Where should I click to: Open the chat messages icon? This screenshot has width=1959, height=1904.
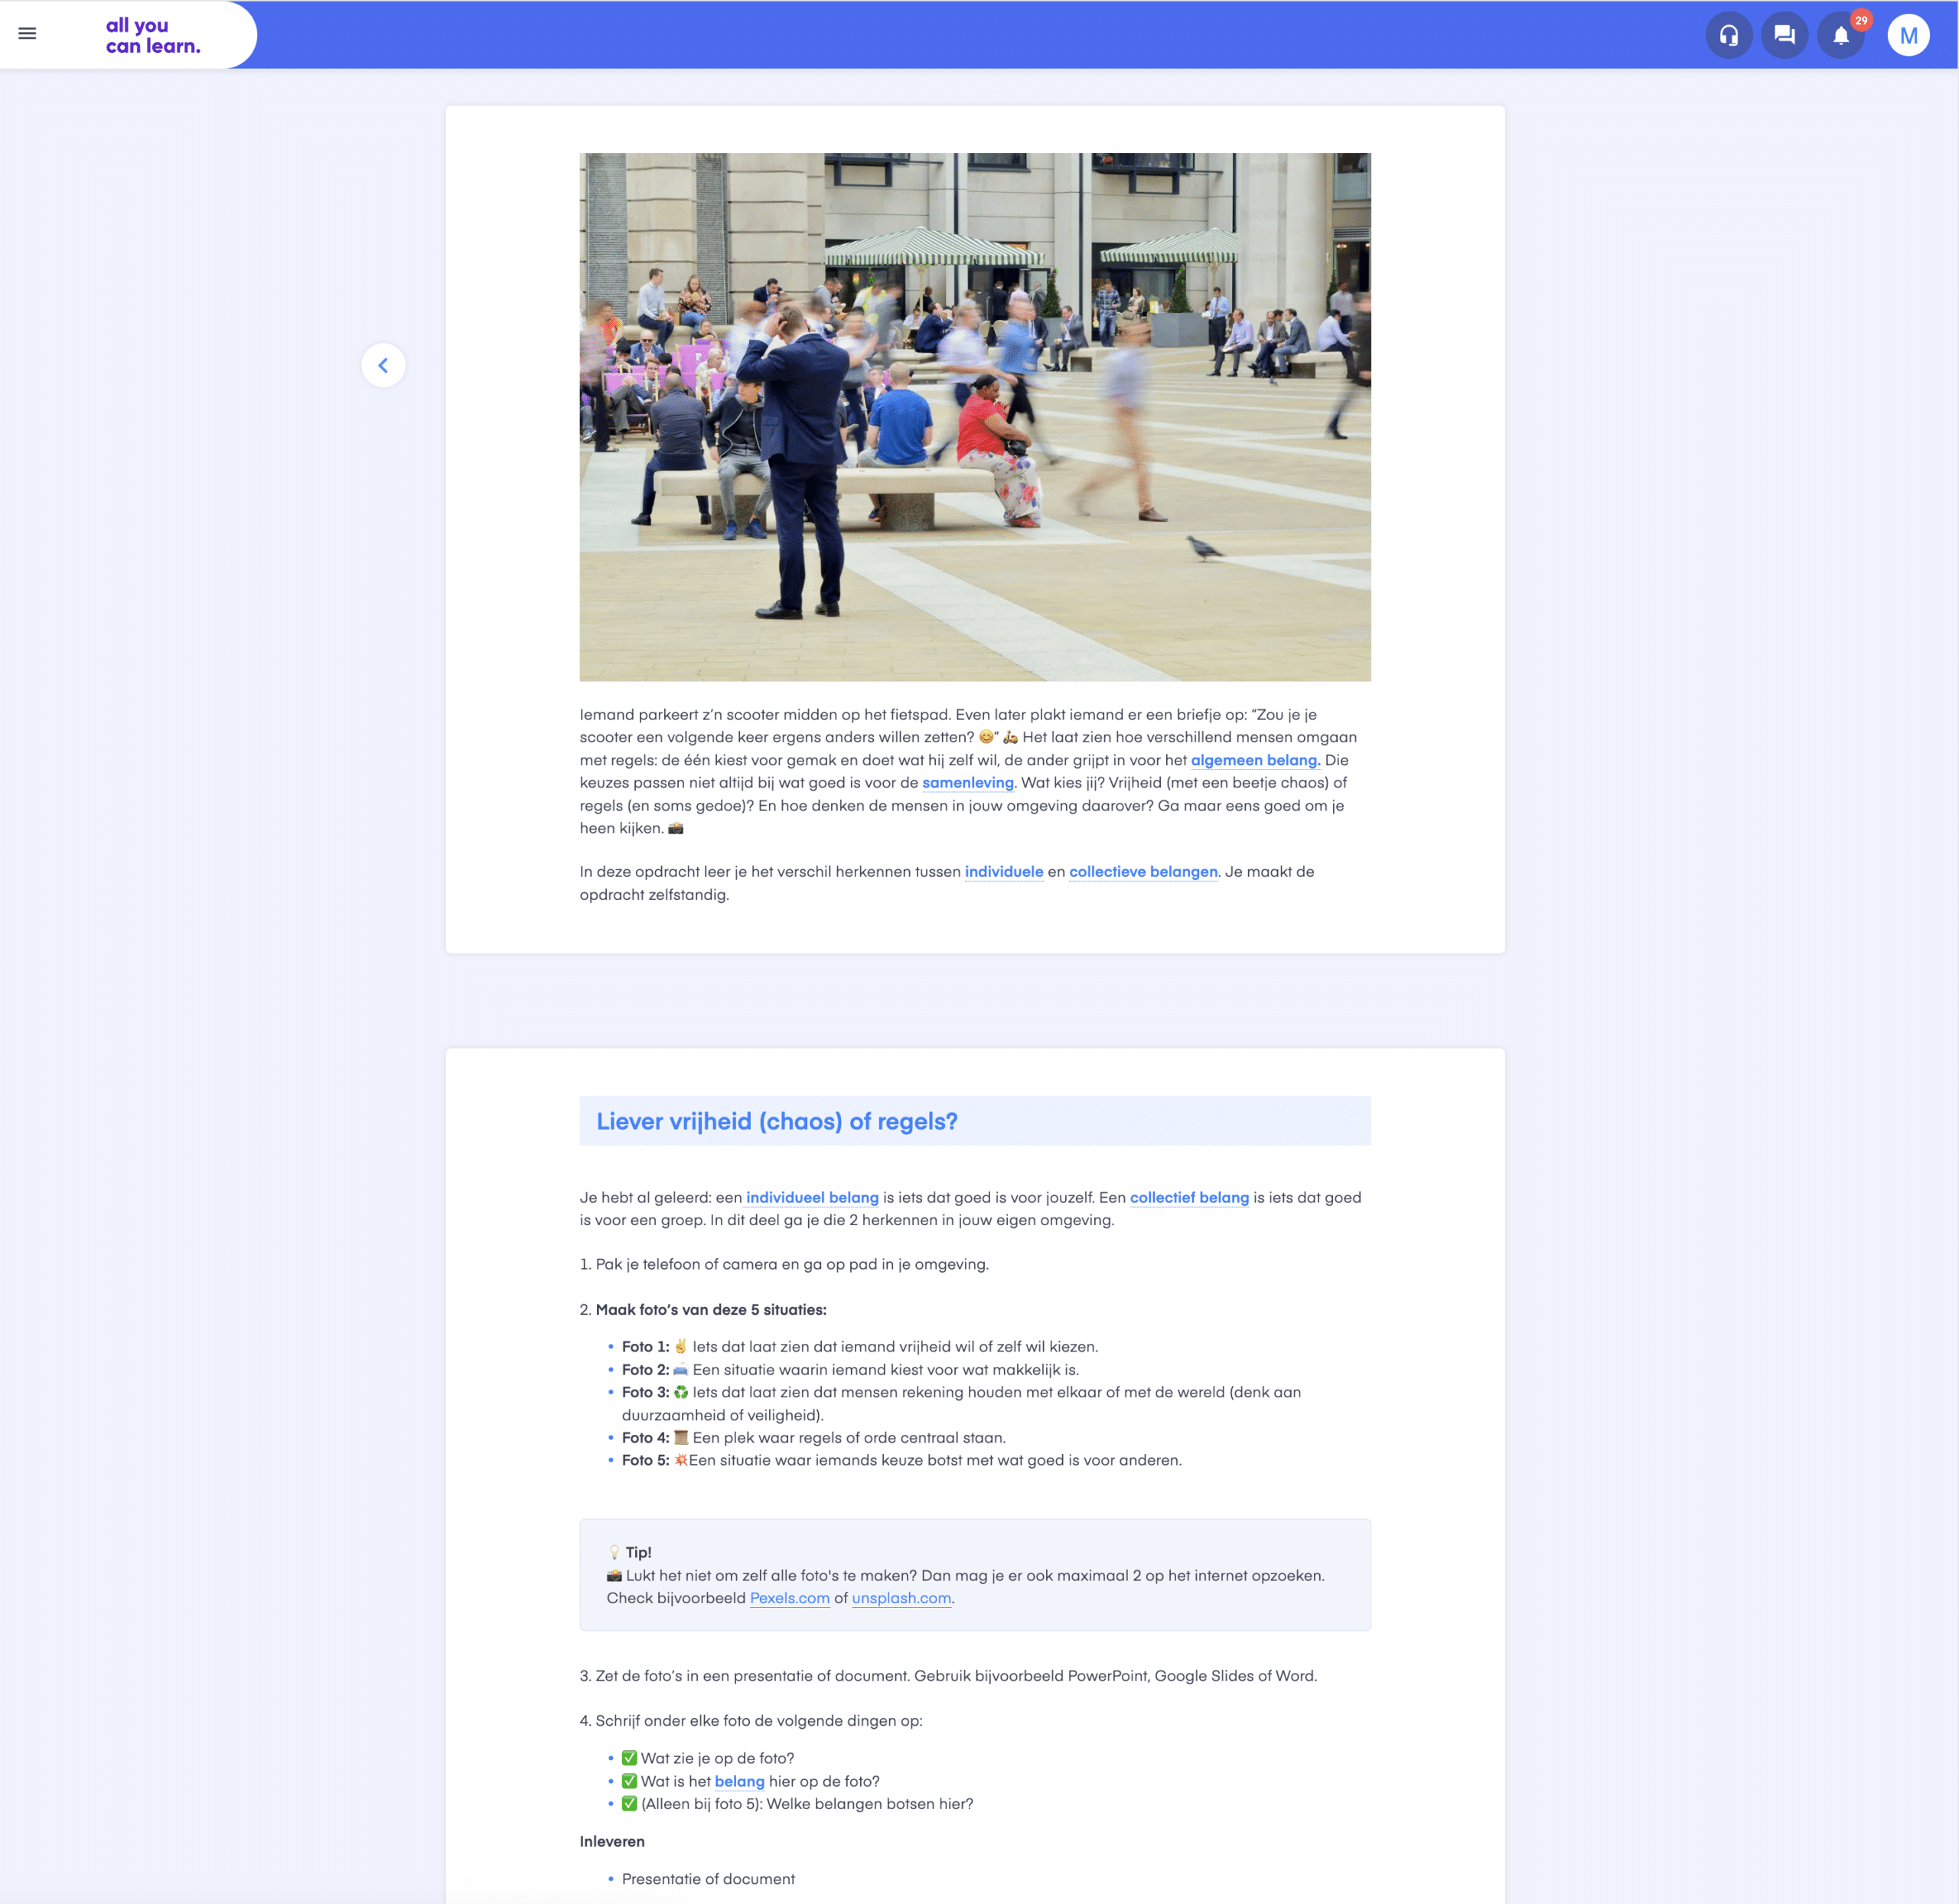(1784, 36)
